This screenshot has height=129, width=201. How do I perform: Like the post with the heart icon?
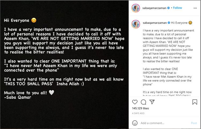(135, 102)
